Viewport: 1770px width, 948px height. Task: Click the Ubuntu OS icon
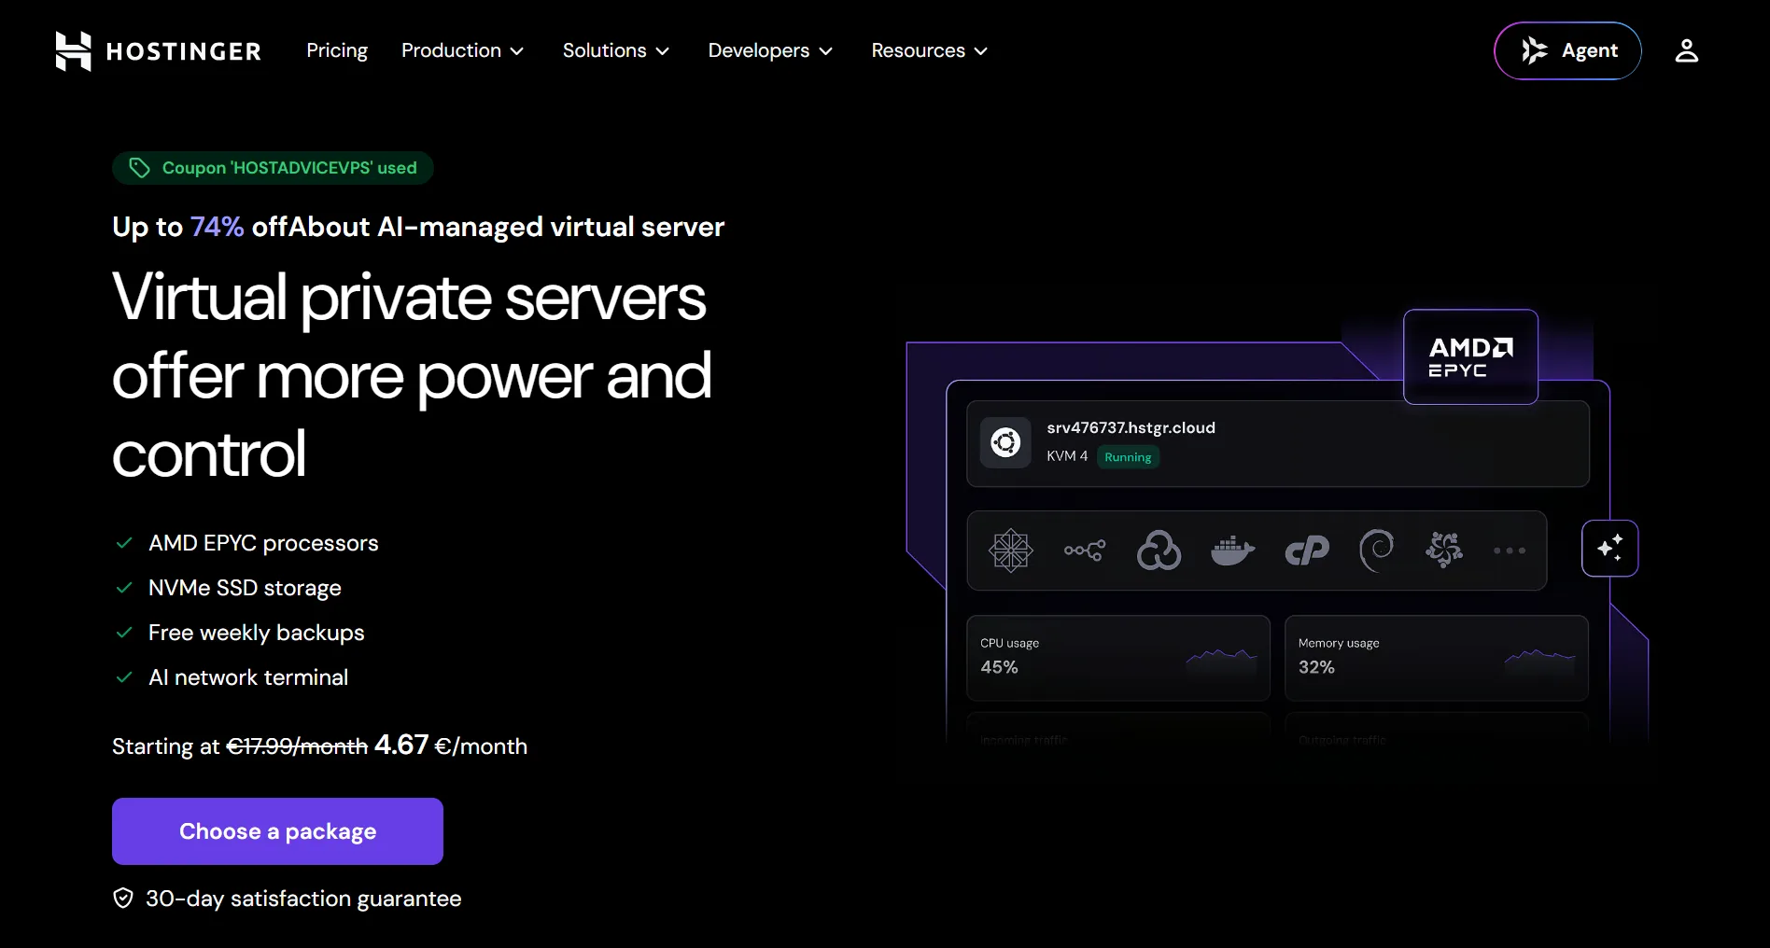click(x=1005, y=442)
